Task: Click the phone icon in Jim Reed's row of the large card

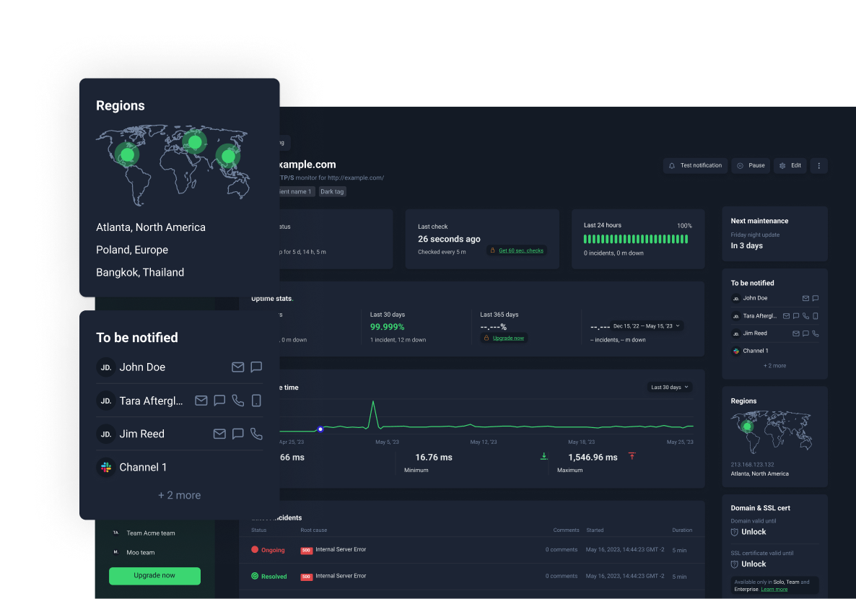Action: point(256,434)
